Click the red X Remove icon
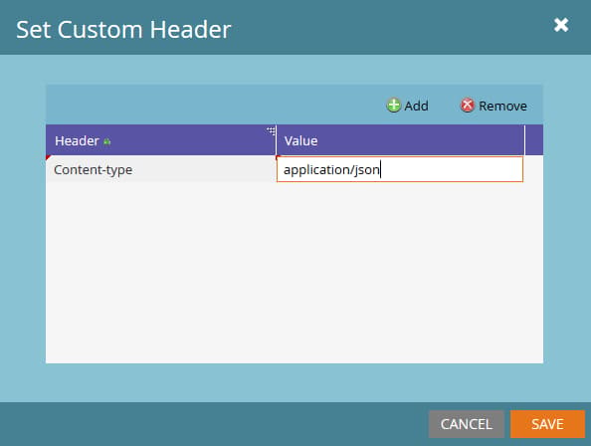Image resolution: width=591 pixels, height=446 pixels. tap(468, 106)
